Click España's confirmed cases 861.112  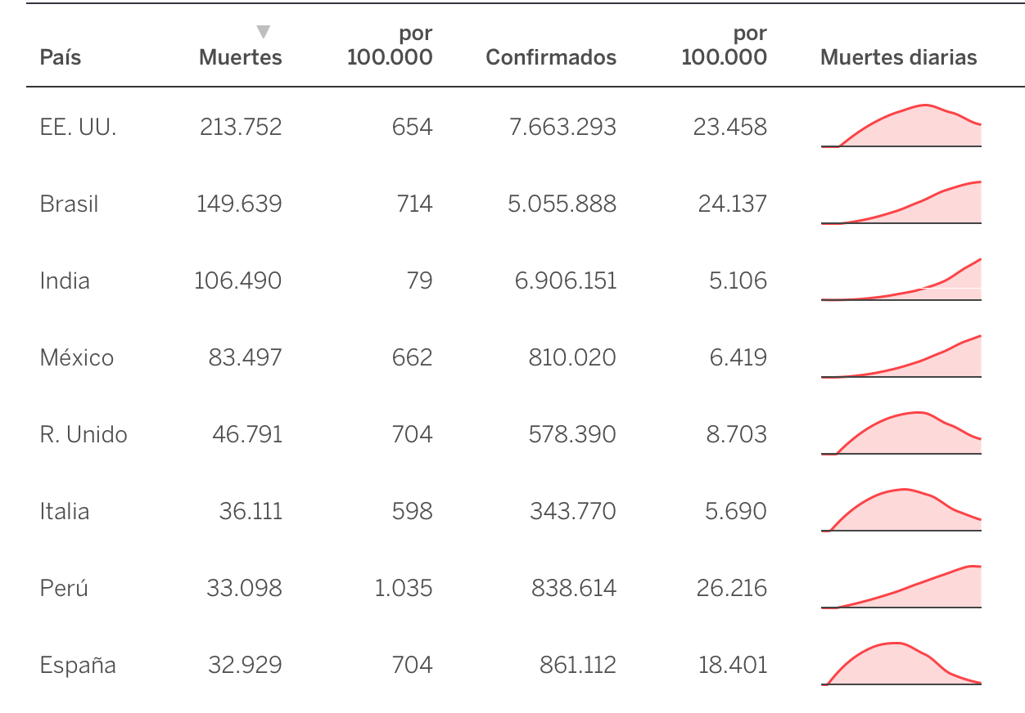pyautogui.click(x=578, y=665)
